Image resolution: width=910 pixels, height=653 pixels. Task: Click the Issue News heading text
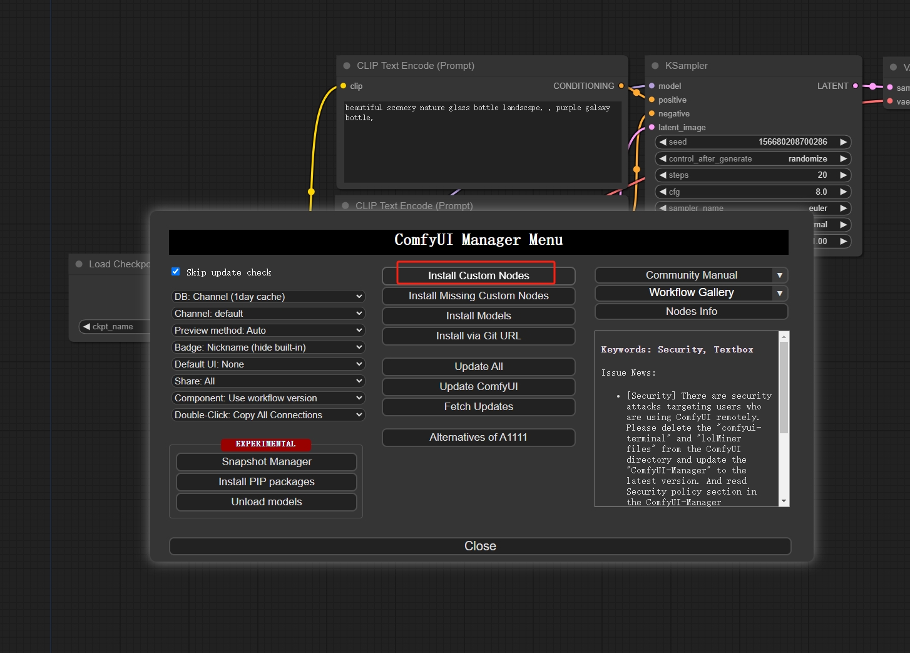(628, 373)
